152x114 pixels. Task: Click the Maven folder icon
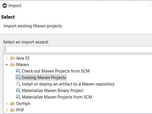coord(12,65)
